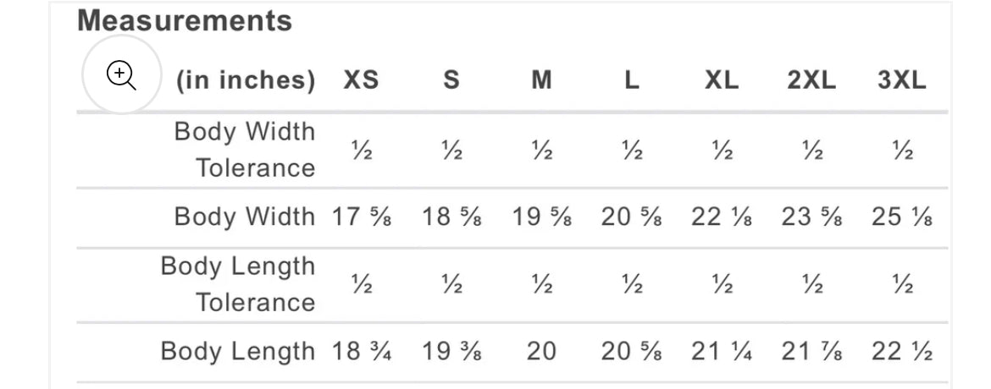Click the zoom magnifier icon
This screenshot has width=991, height=389.
coord(121,75)
